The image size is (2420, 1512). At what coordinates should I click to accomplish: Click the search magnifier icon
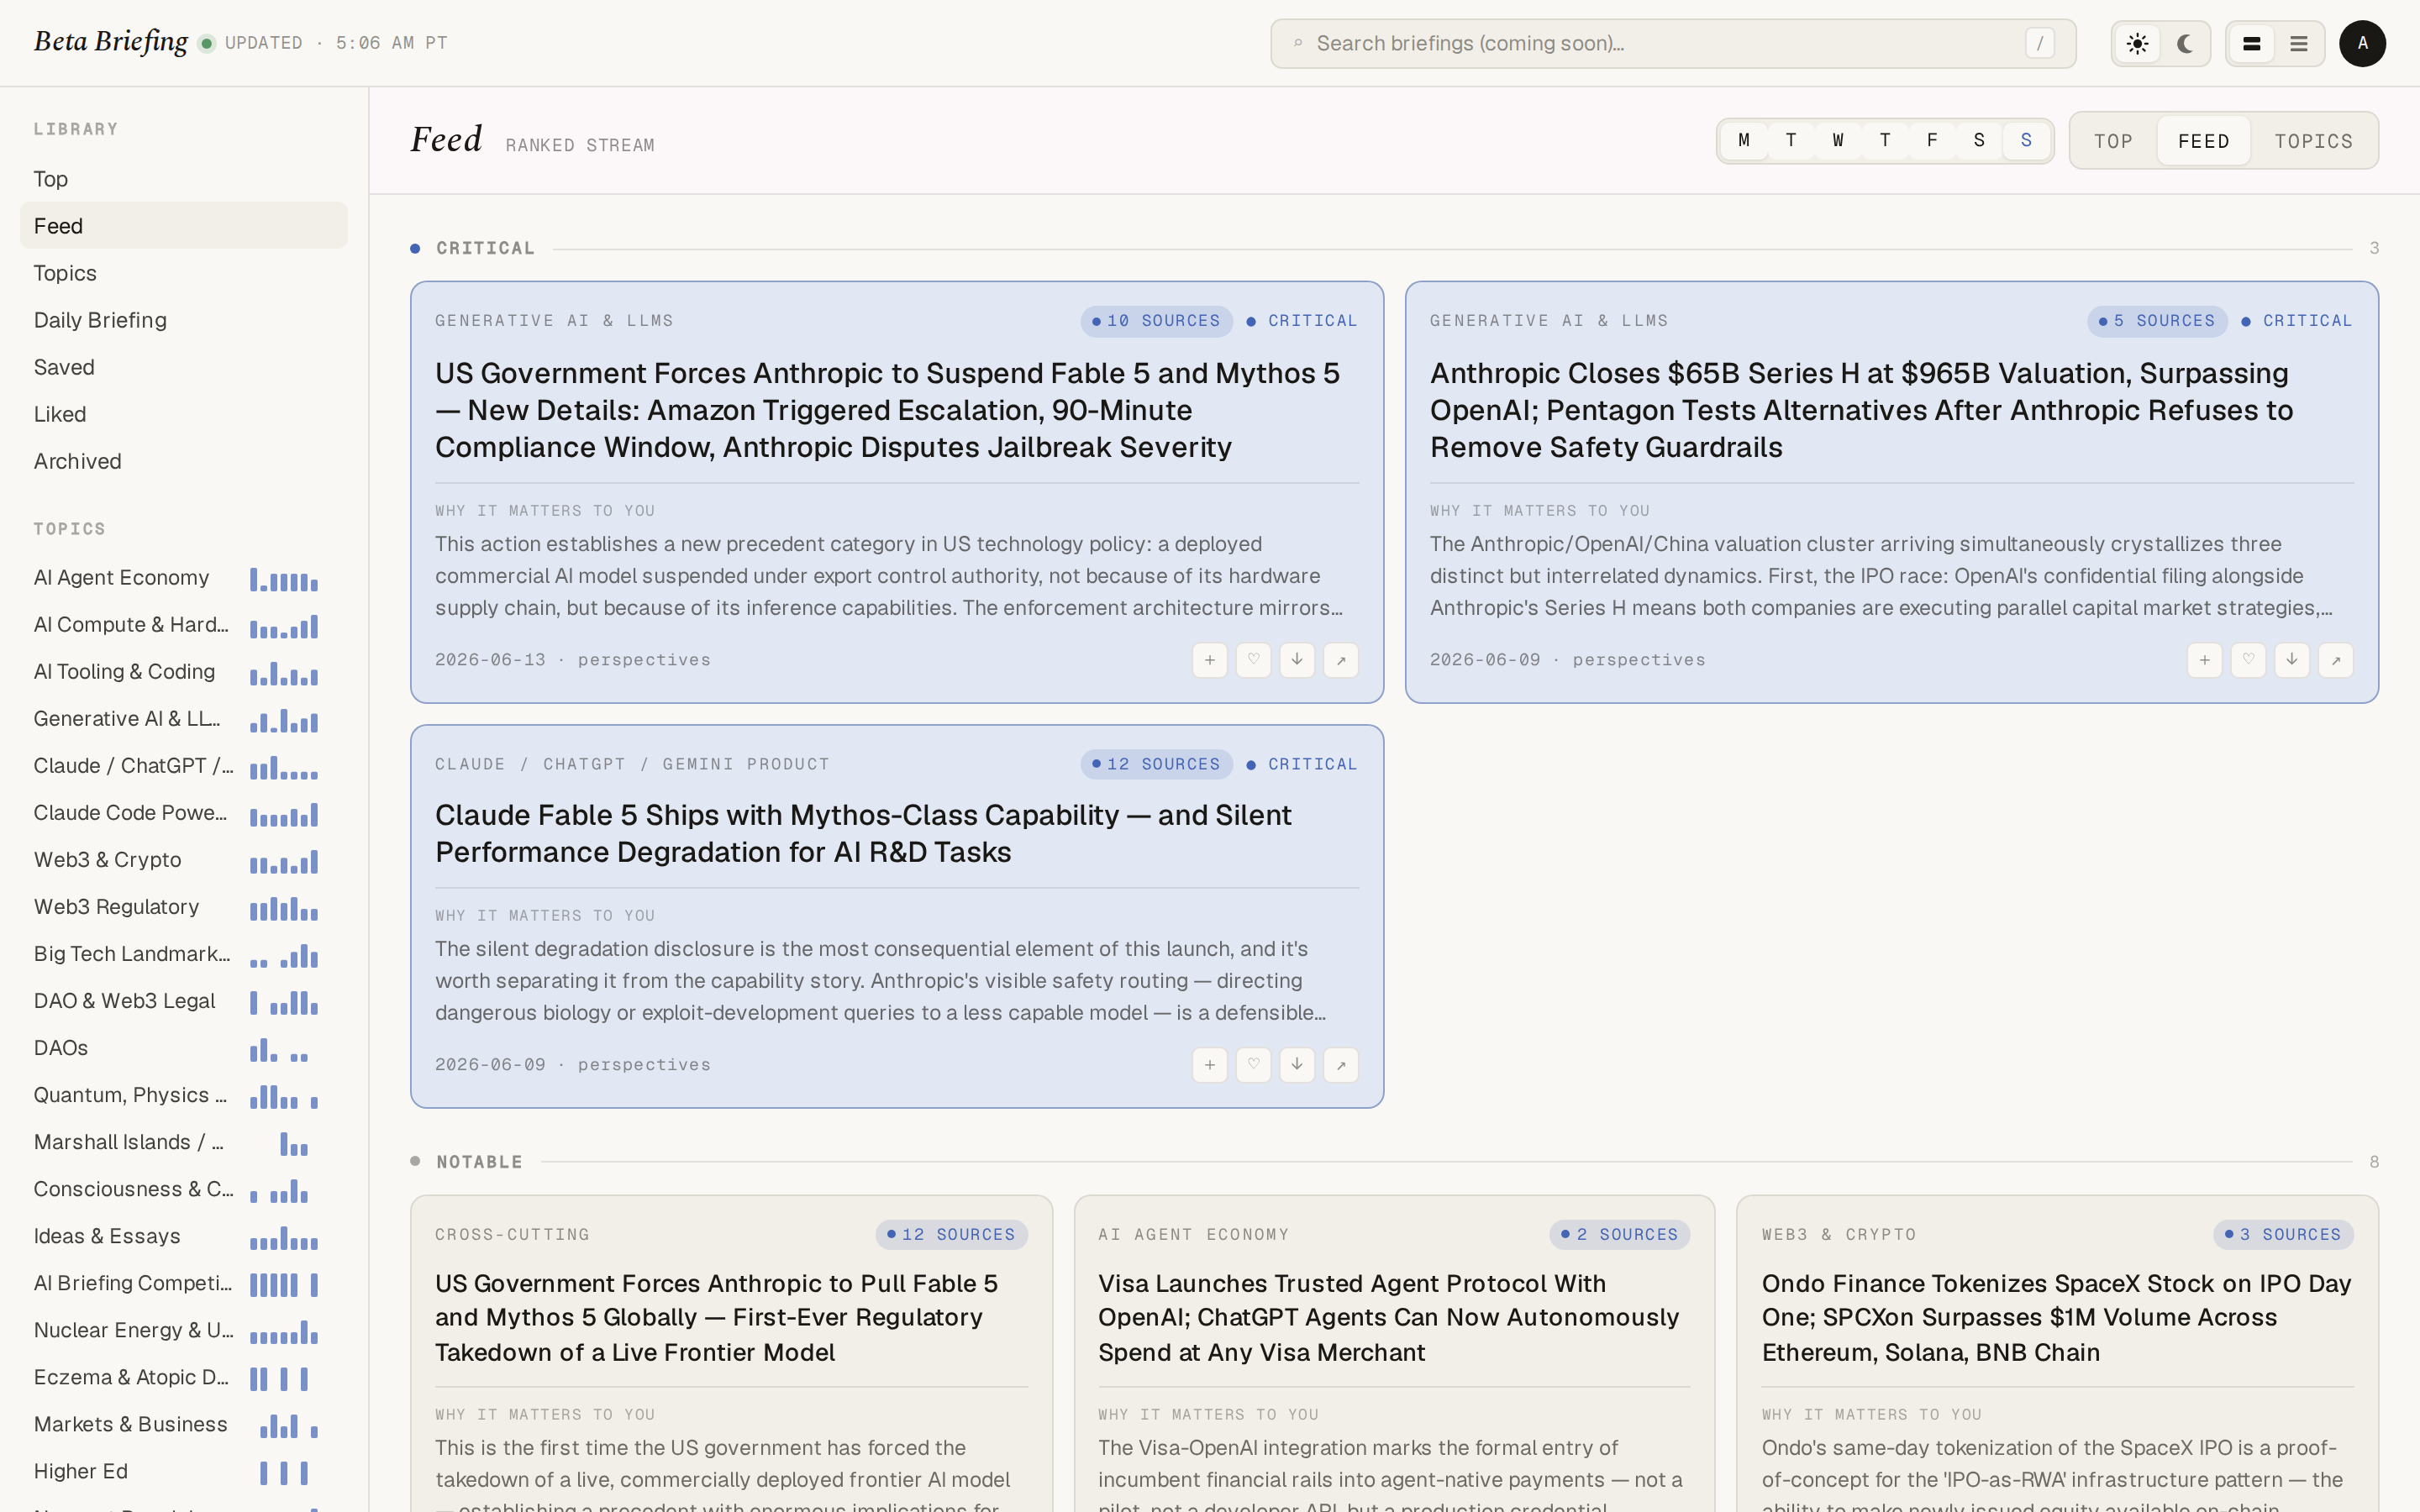[x=1298, y=44]
